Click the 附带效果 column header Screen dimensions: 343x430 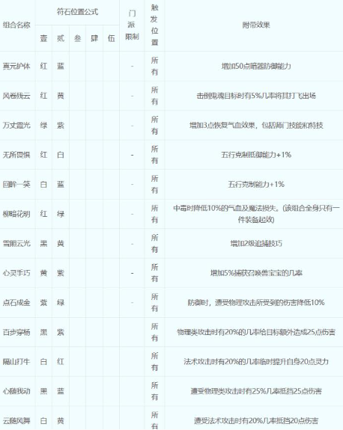256,25
